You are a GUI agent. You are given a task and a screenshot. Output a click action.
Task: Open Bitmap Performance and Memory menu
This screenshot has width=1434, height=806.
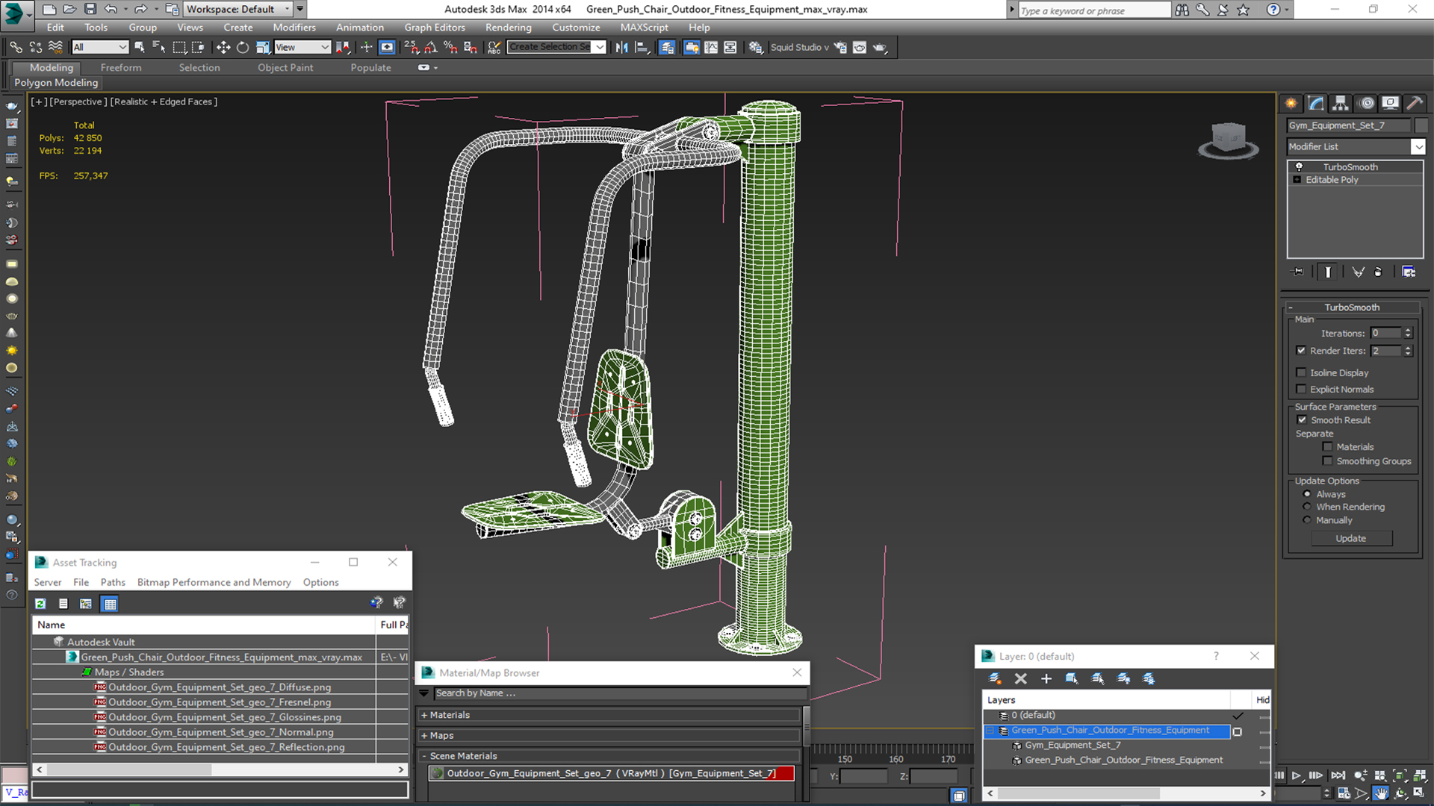214,582
